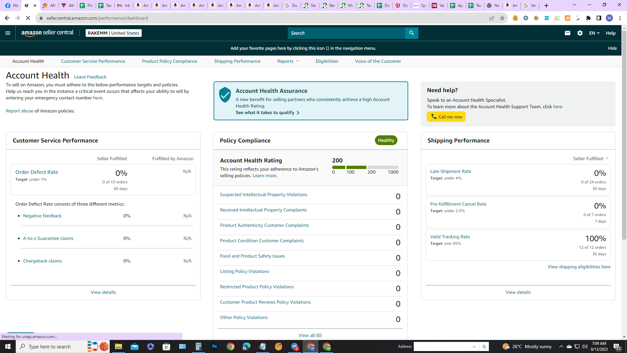View all policy violations link
The width and height of the screenshot is (627, 353).
pos(310,335)
